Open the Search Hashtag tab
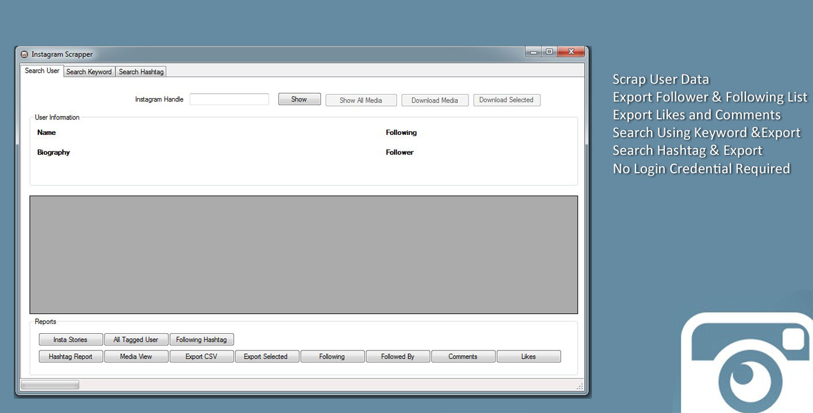Screen dimensions: 813x413 coord(141,72)
